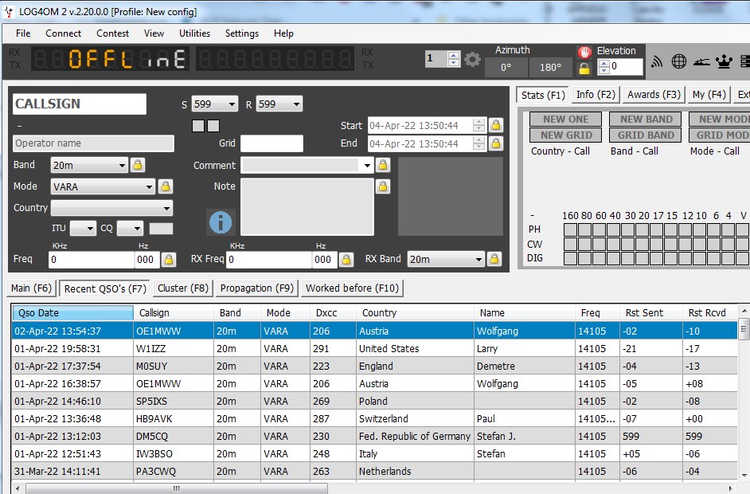Lock the Start time field
Screen dimensions: 750x494
pyautogui.click(x=496, y=125)
